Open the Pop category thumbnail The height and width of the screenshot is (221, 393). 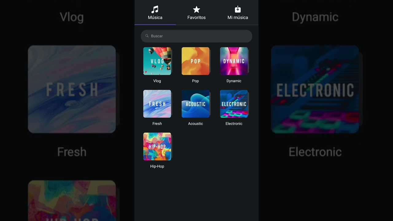click(x=196, y=61)
